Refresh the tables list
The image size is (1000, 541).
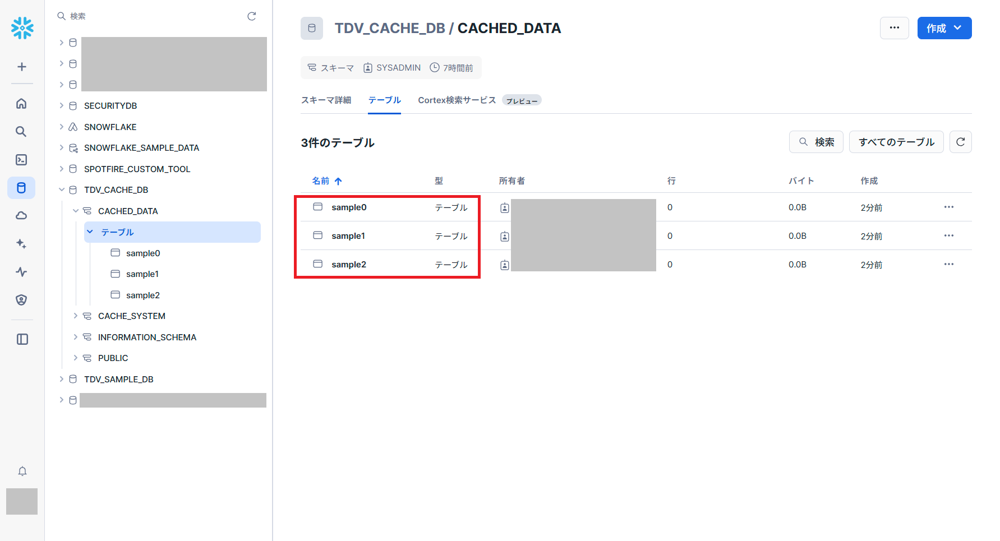click(960, 142)
